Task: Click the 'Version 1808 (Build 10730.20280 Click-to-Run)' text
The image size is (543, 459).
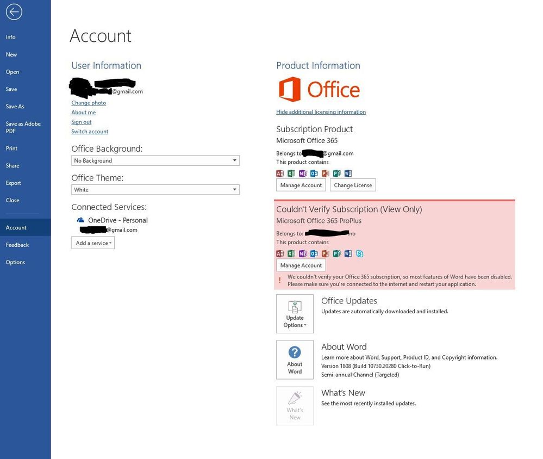Action: coord(376,366)
